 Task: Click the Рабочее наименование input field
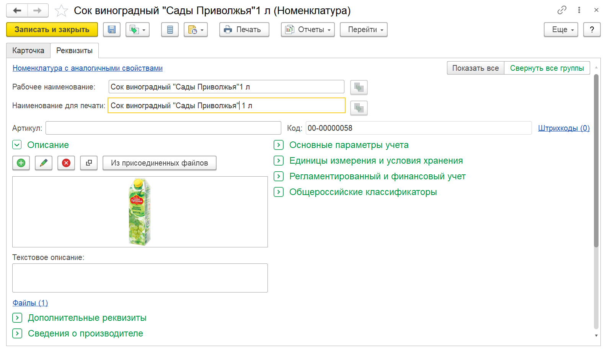[x=227, y=87]
